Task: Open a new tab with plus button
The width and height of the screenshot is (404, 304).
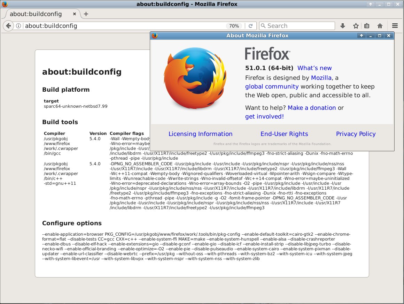Action: tap(86, 14)
